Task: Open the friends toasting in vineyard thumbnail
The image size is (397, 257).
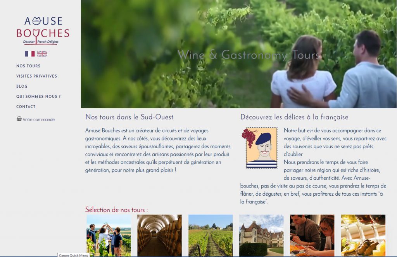Action: [x=109, y=236]
